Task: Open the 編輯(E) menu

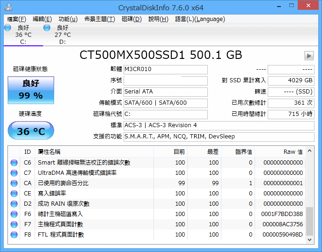Action: [42, 19]
